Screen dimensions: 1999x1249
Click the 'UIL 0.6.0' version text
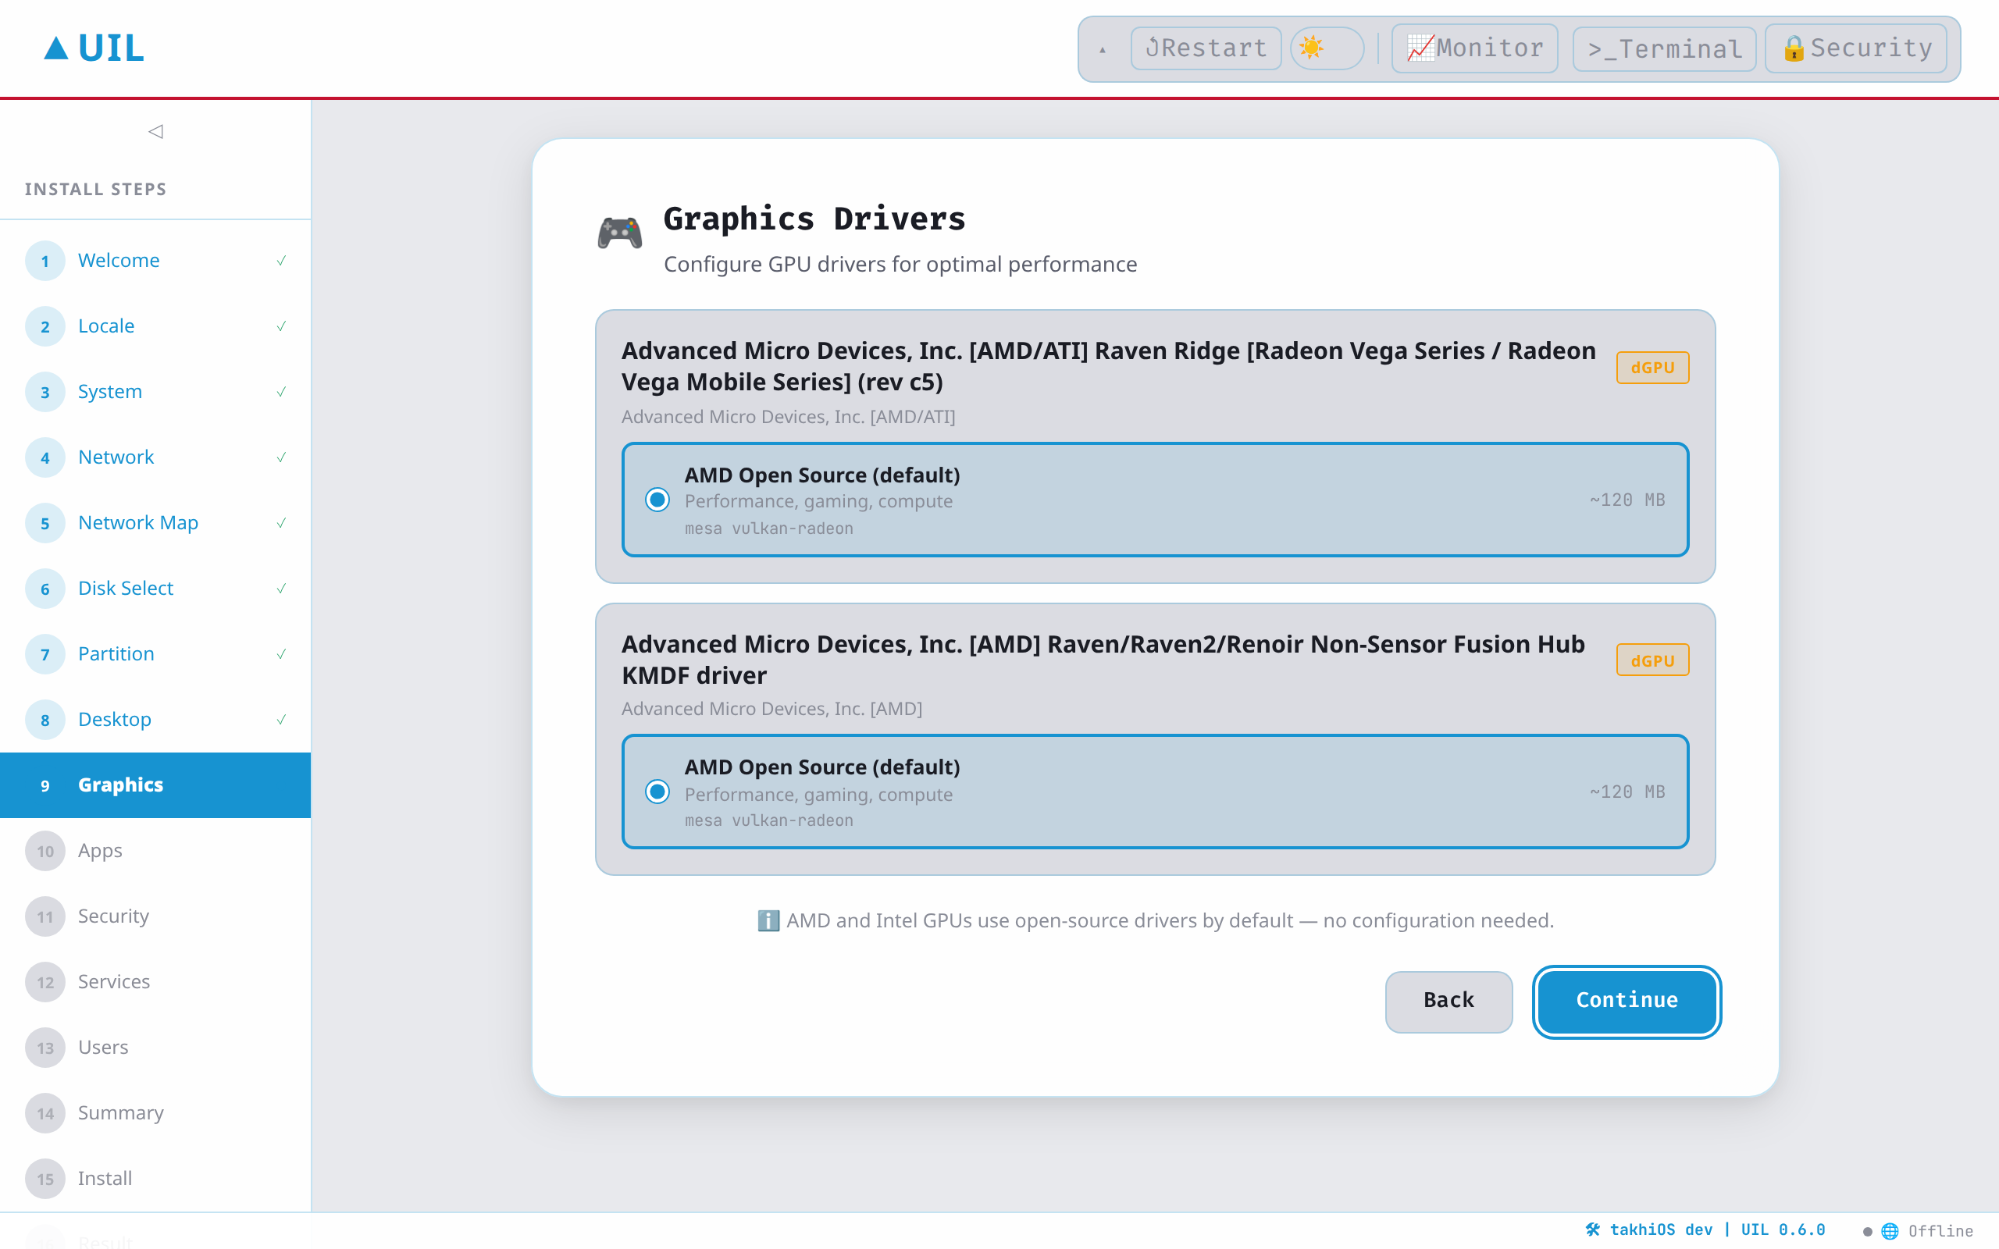coord(1783,1229)
